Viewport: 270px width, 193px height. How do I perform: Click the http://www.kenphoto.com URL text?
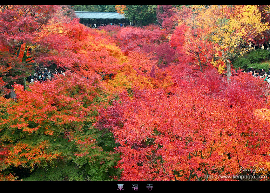coord(235,177)
